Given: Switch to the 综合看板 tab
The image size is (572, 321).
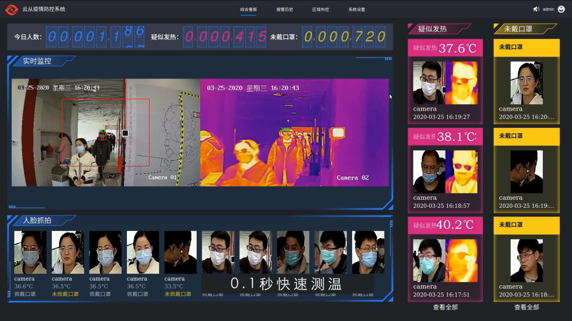Looking at the screenshot, I should 248,10.
